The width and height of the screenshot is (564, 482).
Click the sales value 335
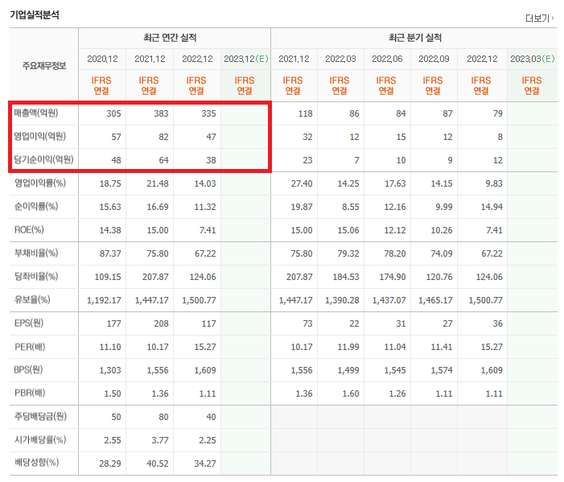pyautogui.click(x=208, y=113)
